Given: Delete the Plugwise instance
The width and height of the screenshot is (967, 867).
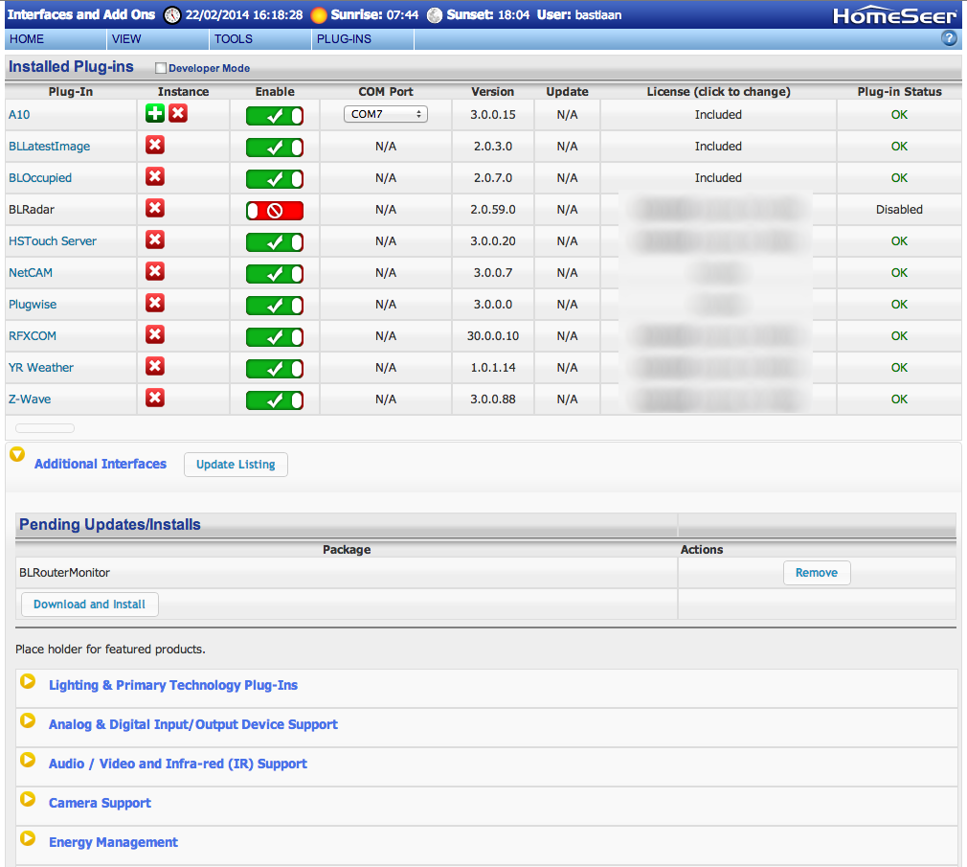Looking at the screenshot, I should [155, 303].
